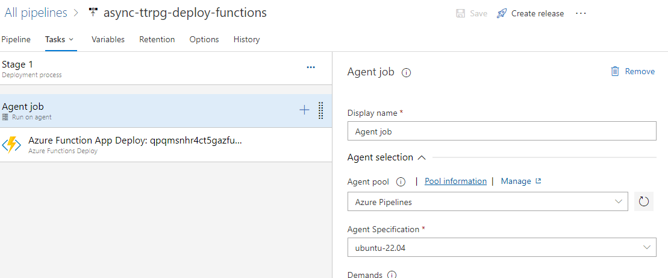This screenshot has width=668, height=278.
Task: Click the Remove trash can icon
Action: tap(615, 71)
